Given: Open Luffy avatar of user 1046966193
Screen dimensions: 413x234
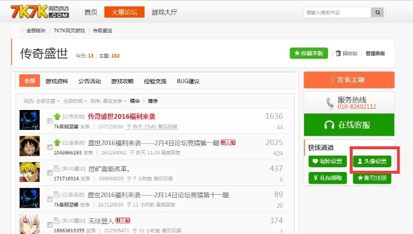Looking at the screenshot, I should 29,146.
